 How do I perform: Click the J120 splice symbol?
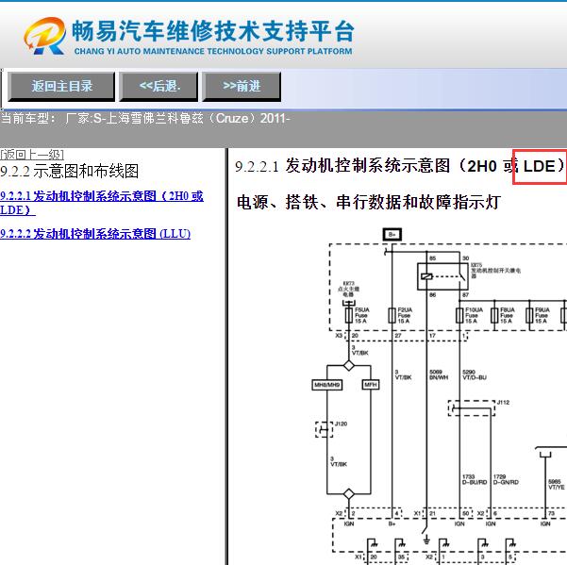pyautogui.click(x=325, y=429)
